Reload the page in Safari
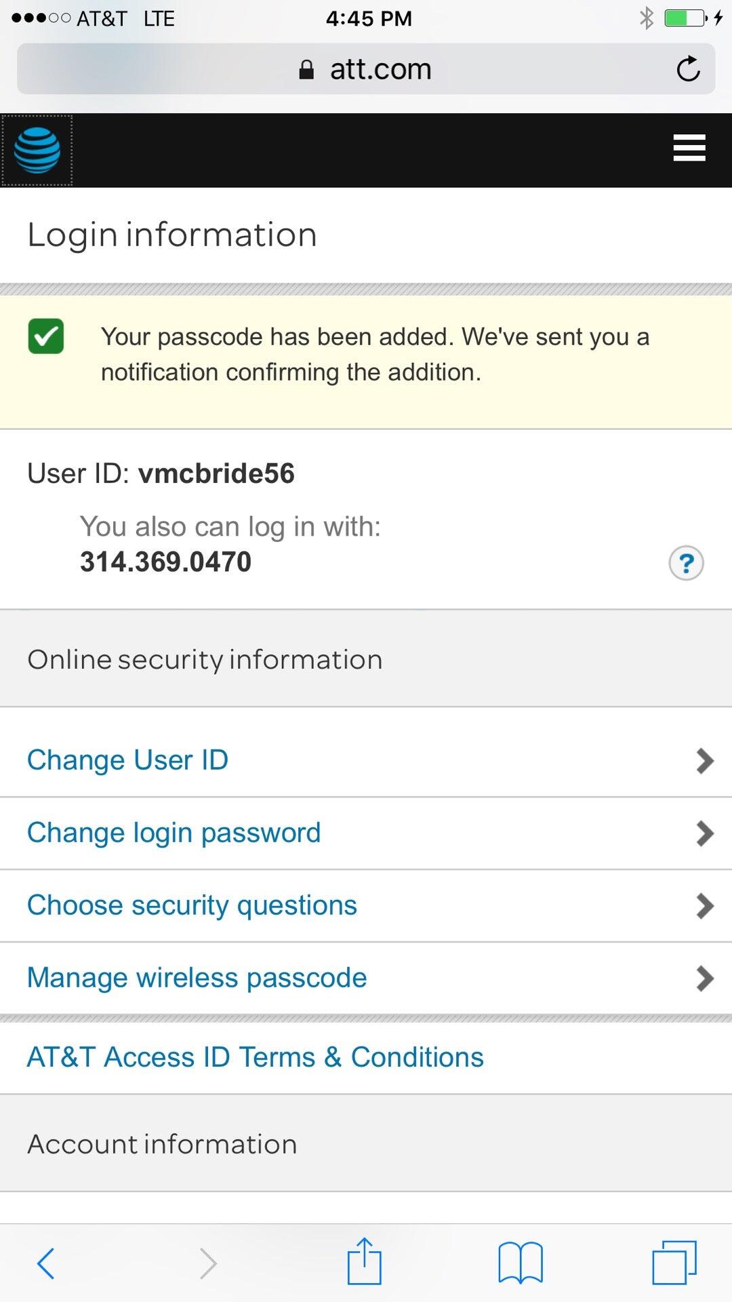Image resolution: width=732 pixels, height=1302 pixels. [x=688, y=68]
